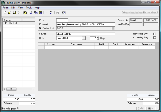
Task: Open the Tools menu
Action: coord(29,8)
